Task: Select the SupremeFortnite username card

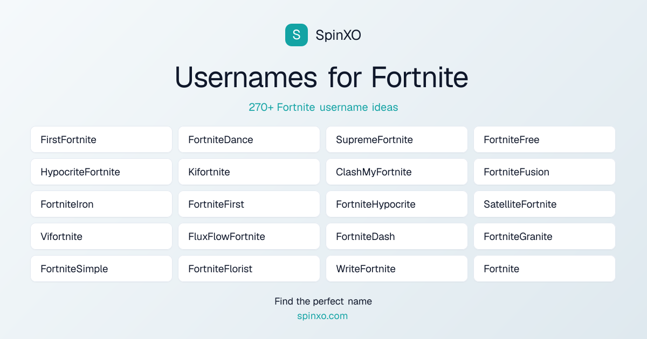Action: click(397, 139)
